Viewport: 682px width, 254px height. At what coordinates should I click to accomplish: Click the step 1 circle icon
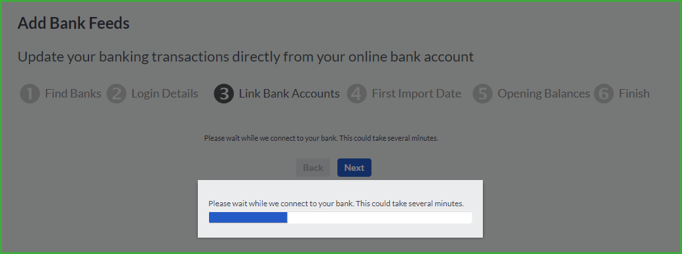click(x=29, y=94)
